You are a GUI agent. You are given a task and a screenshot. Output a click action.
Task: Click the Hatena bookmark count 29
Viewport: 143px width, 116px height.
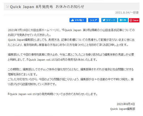click(x=124, y=20)
